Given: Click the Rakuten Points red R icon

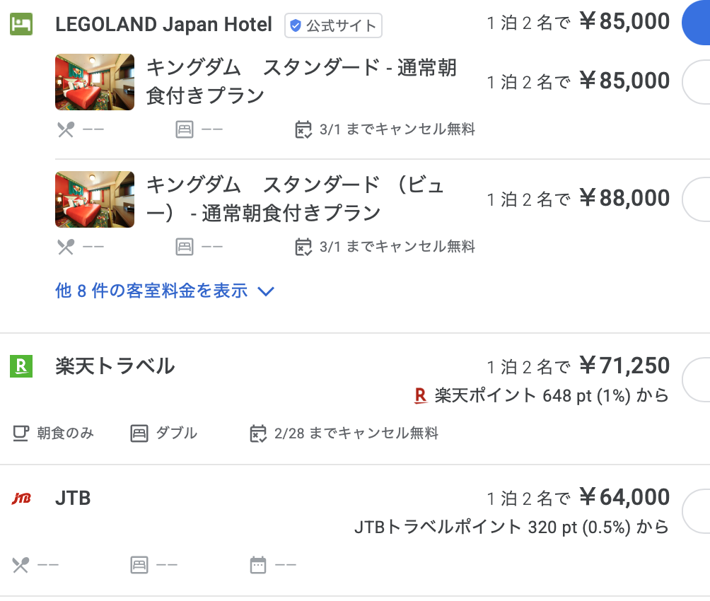Looking at the screenshot, I should 420,395.
